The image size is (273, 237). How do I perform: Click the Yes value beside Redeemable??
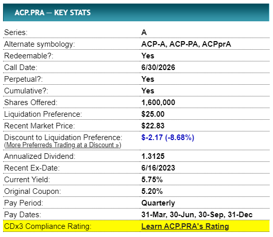[148, 56]
